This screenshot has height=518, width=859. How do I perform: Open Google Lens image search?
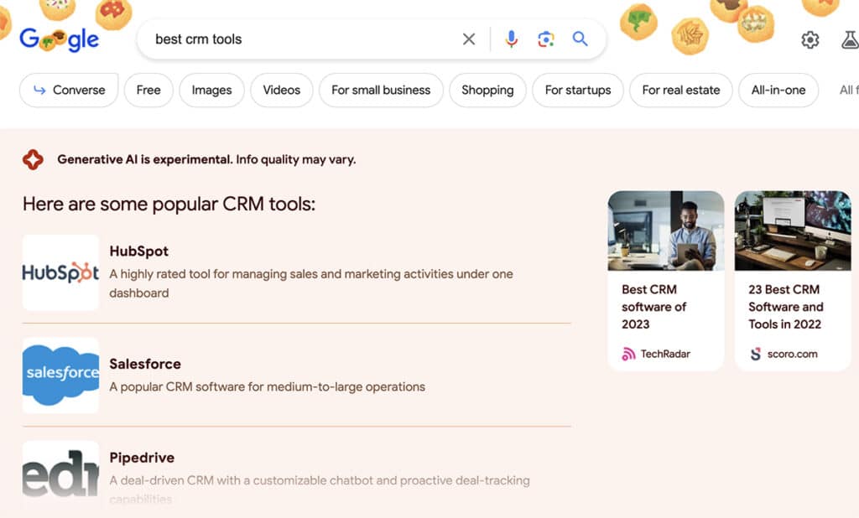(545, 39)
